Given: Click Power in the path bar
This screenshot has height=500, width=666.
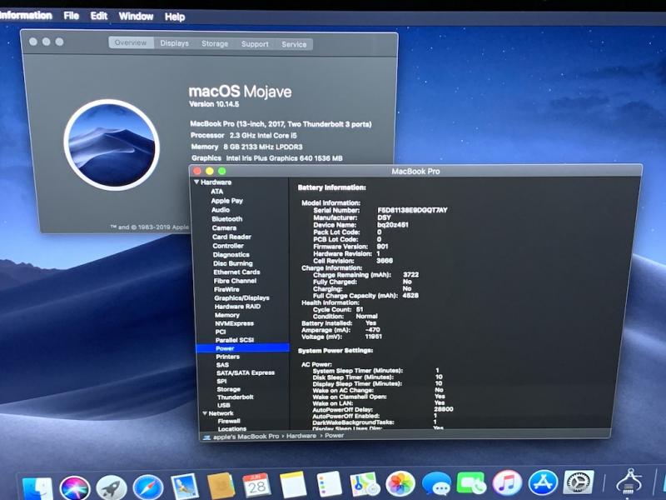Looking at the screenshot, I should coord(335,435).
